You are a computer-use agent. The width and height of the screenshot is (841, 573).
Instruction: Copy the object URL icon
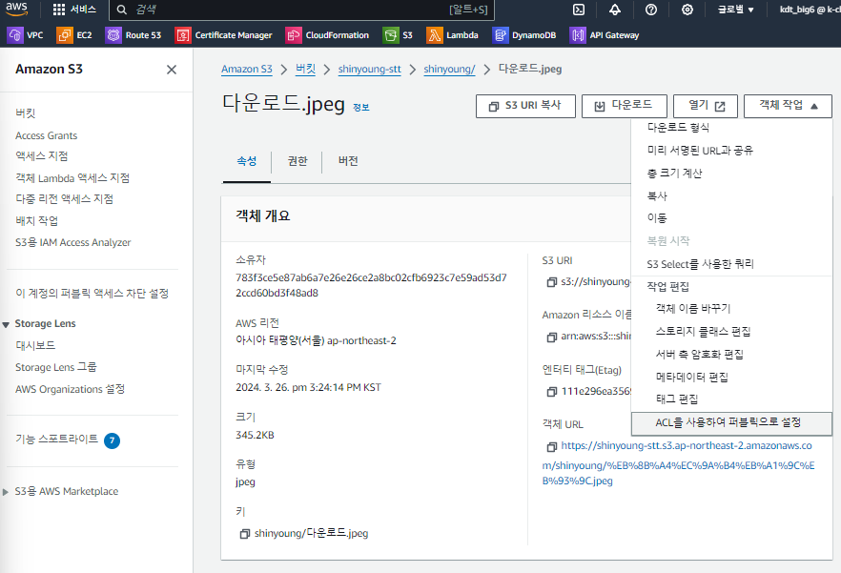point(551,447)
